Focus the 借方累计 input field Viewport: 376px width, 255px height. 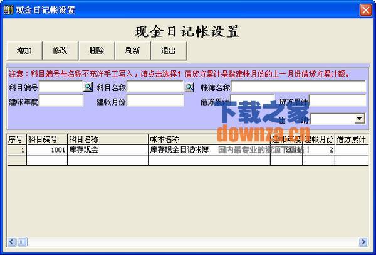tap(253, 100)
